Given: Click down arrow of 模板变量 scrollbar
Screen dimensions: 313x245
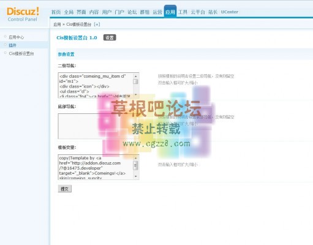Looking at the screenshot, I should coord(136,176).
